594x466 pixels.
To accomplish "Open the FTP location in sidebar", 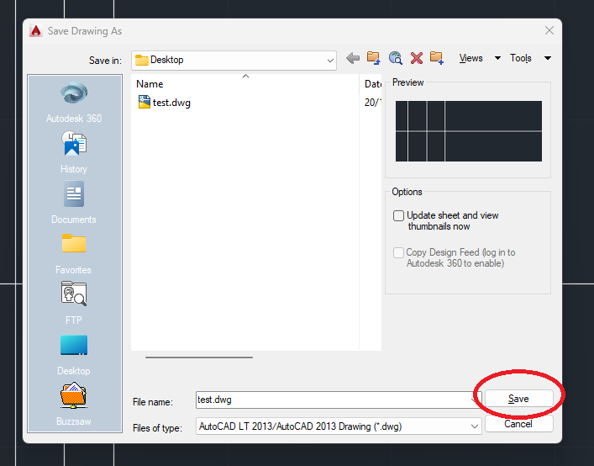I will pyautogui.click(x=74, y=304).
